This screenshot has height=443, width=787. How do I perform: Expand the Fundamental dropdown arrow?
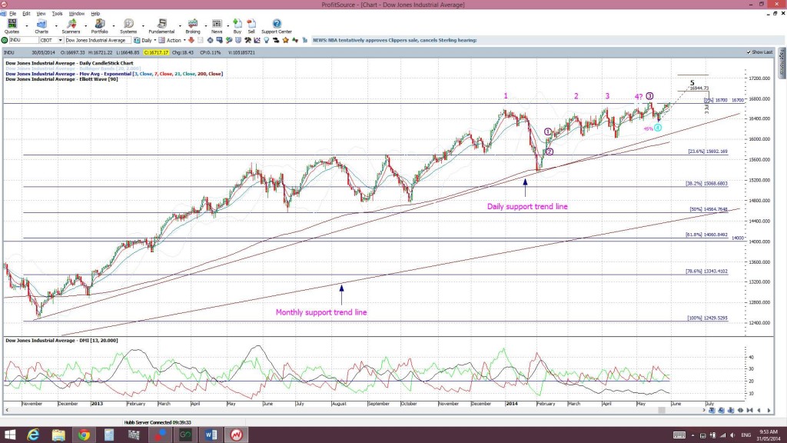click(180, 25)
